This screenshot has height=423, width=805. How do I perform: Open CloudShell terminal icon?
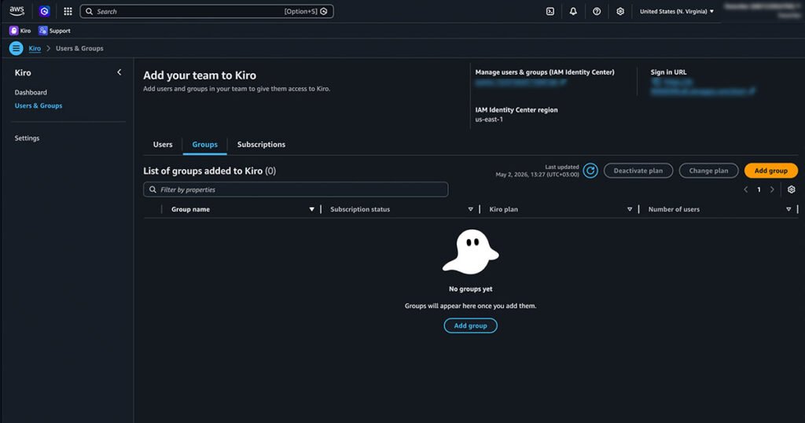click(550, 11)
